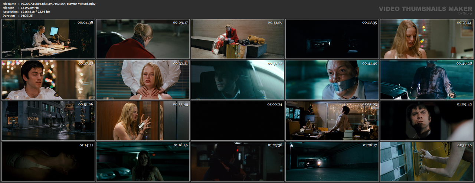Select the thumbnail timestamped 00:23:14
The height and width of the screenshot is (183, 475).
click(x=427, y=39)
